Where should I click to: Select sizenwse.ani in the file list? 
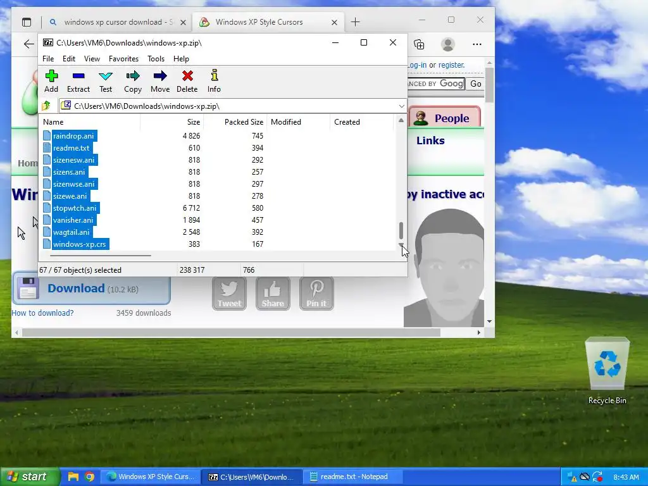click(x=73, y=184)
